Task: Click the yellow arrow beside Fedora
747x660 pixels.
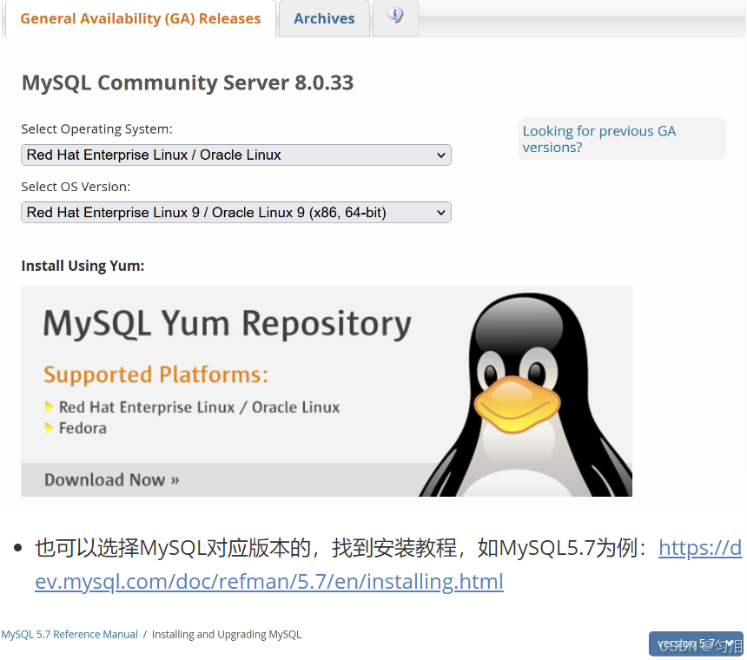Action: 51,428
